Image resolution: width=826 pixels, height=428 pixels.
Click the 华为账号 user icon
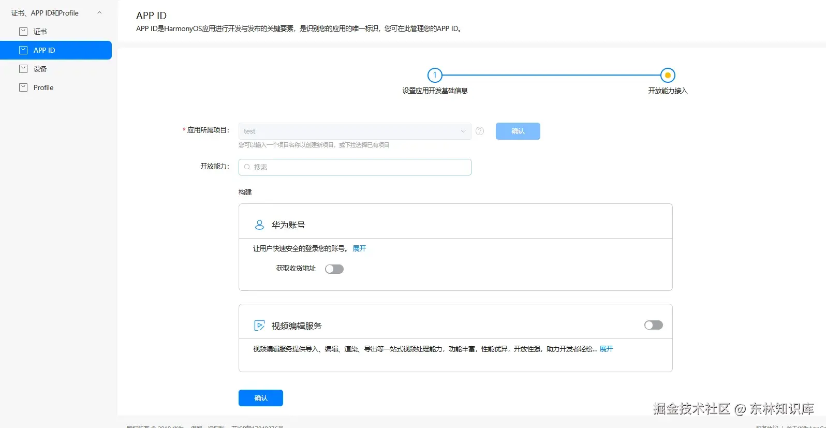[259, 225]
